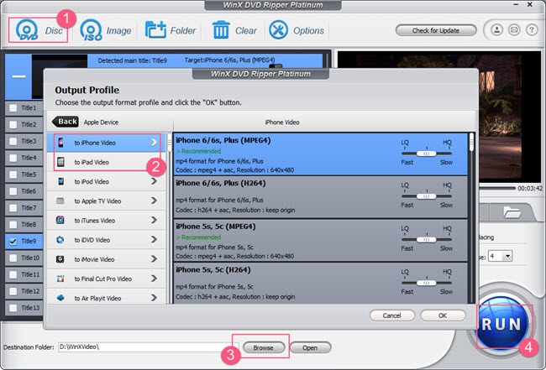The height and width of the screenshot is (370, 546).
Task: Click Check for Update button
Action: tap(436, 30)
